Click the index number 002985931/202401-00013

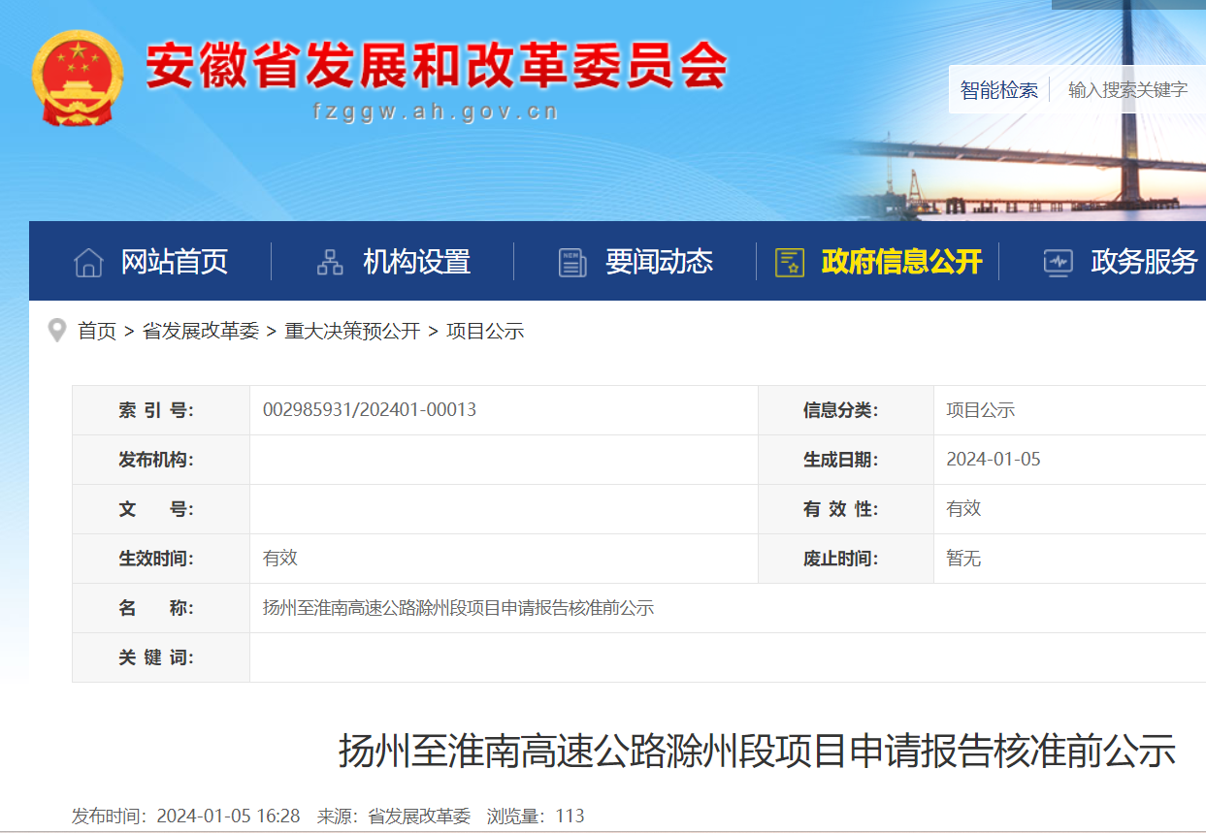coord(370,410)
